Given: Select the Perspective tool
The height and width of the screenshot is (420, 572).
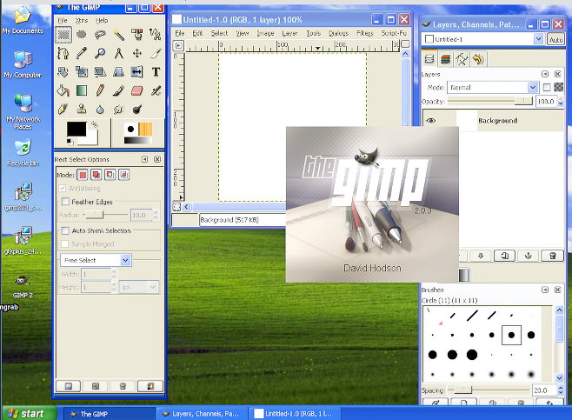Looking at the screenshot, I should (118, 72).
